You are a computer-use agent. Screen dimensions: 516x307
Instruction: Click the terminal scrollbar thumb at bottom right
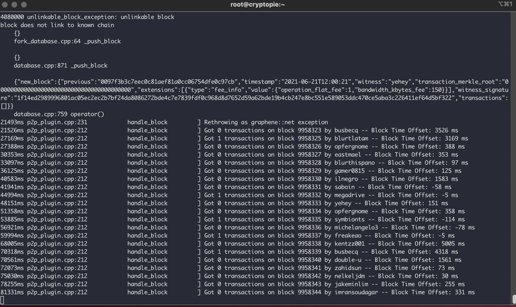click(x=514, y=299)
